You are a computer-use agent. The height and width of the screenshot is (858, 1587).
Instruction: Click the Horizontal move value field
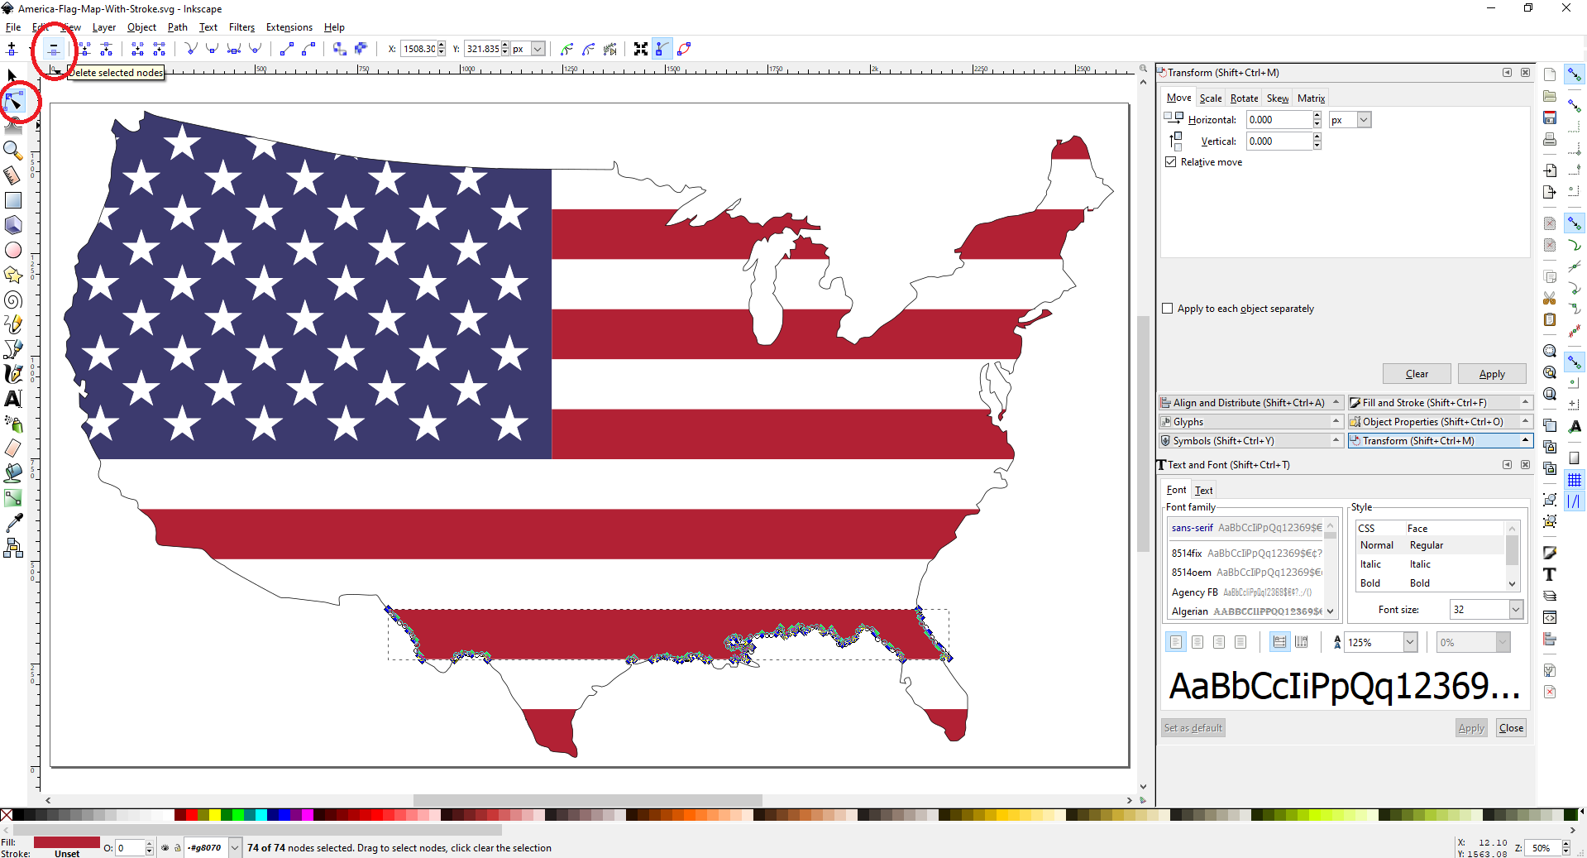pyautogui.click(x=1279, y=120)
